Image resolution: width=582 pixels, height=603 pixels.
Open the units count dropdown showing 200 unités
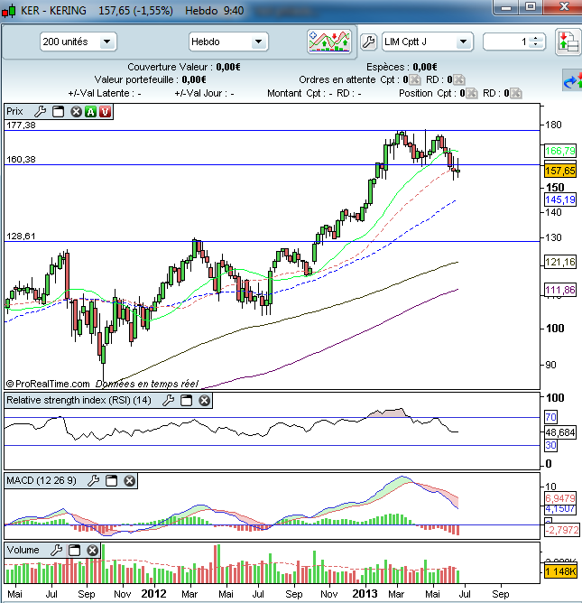[x=78, y=42]
